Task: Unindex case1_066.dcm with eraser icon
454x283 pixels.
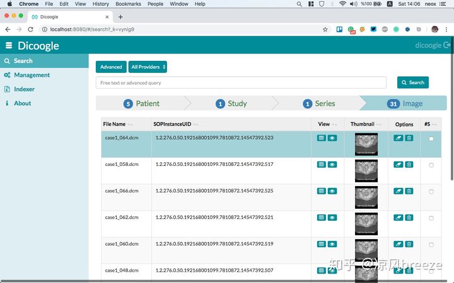Action: pos(398,191)
